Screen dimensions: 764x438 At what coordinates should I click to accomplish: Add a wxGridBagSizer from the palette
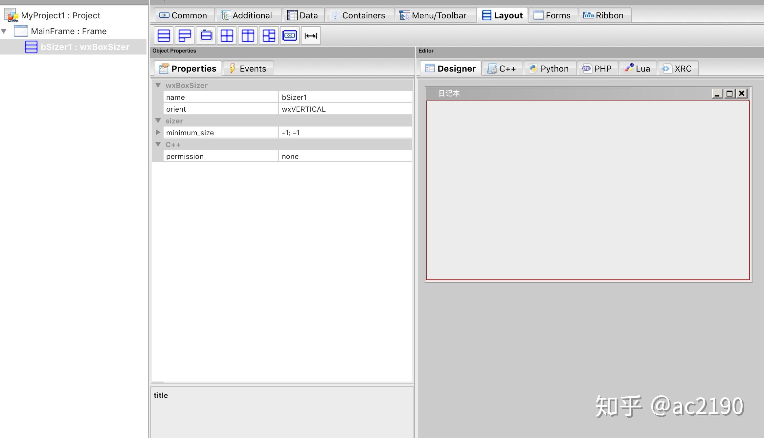pos(269,35)
